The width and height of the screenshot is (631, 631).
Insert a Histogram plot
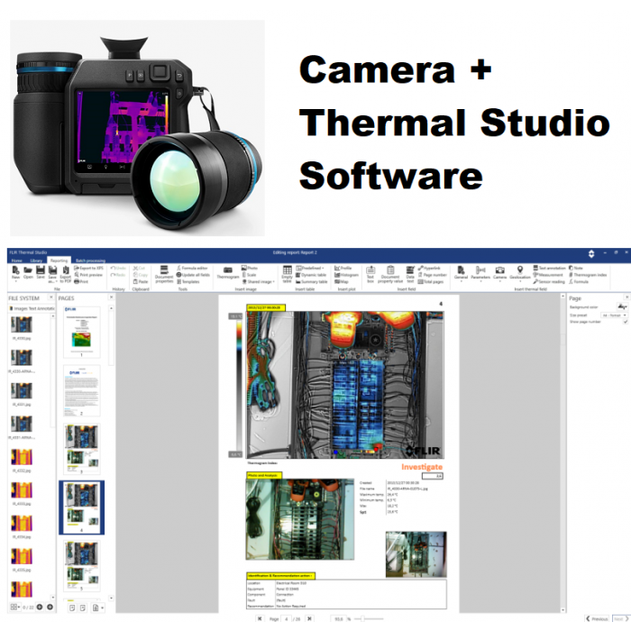(x=346, y=275)
